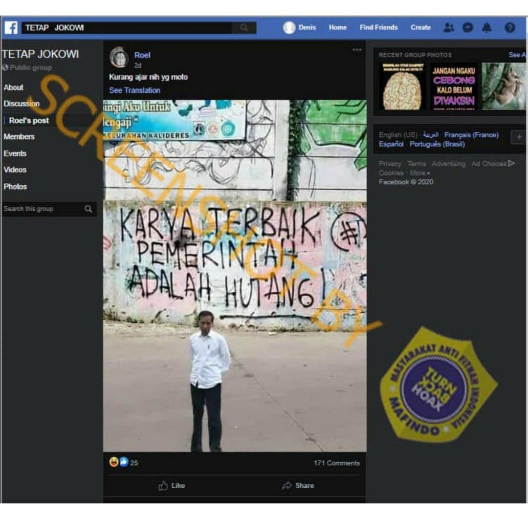Focus the top search field reading TETAP JOKOWI
The image size is (528, 520).
point(127,27)
